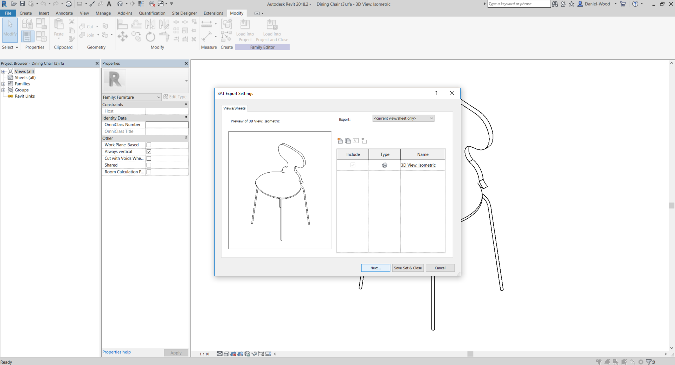Open the Properties help link
The height and width of the screenshot is (365, 675).
tap(116, 352)
